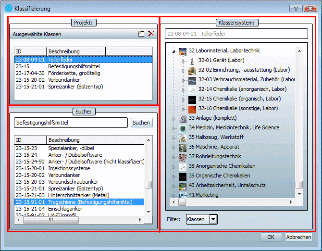Collapse the 32 Labormaterial tree node

click(173, 51)
